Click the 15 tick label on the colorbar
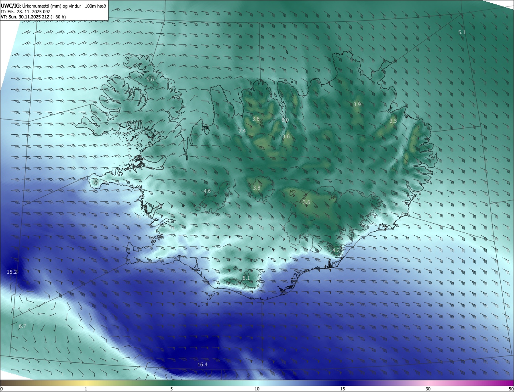 pos(343,389)
